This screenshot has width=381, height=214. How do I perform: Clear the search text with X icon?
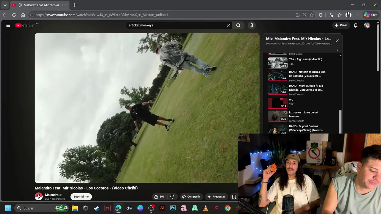click(229, 25)
